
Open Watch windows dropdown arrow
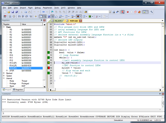click(x=63, y=16)
